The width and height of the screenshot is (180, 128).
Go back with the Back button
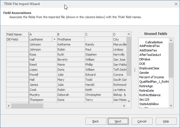coord(96,121)
